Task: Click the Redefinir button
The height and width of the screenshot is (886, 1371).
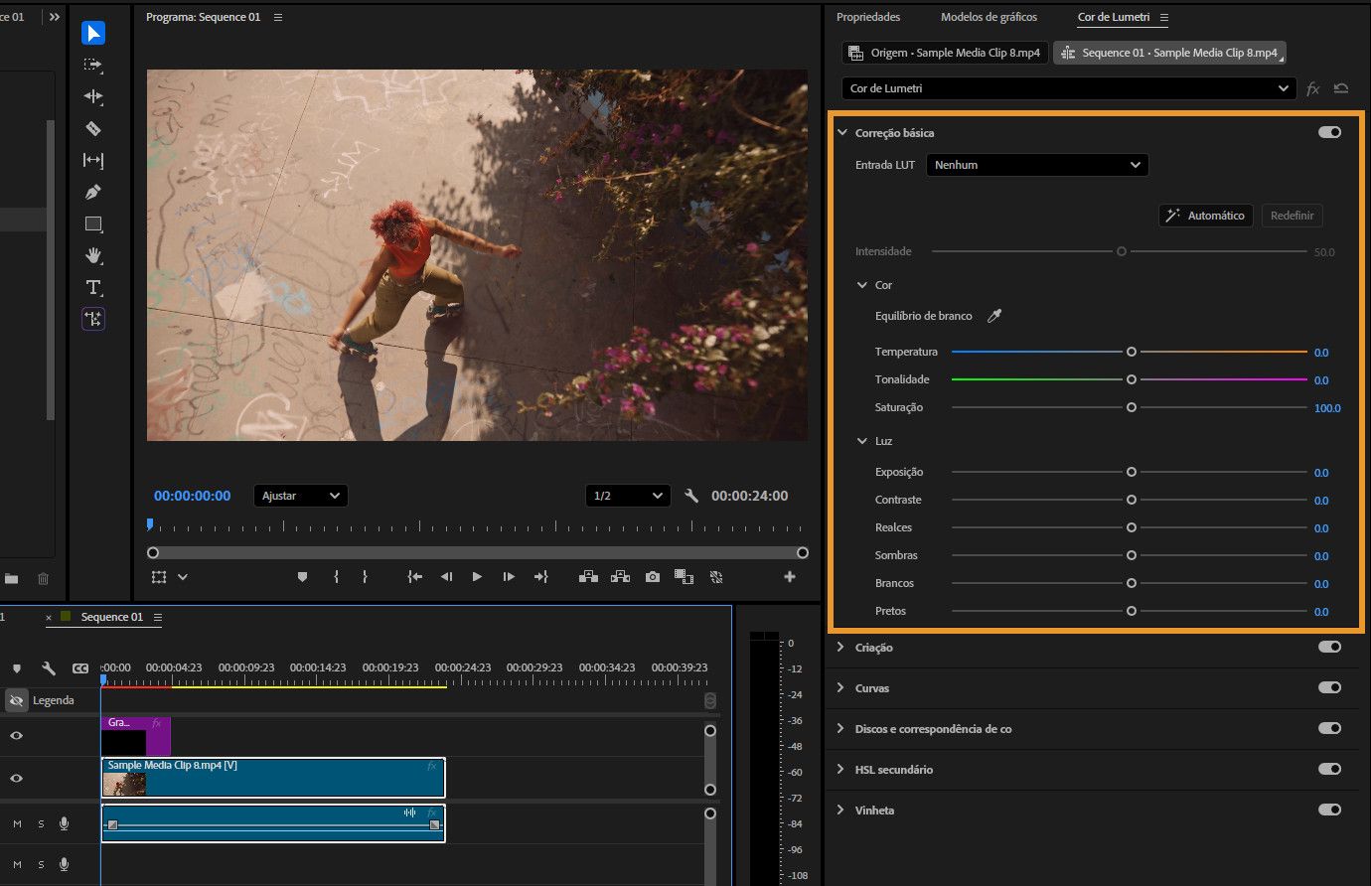Action: (x=1292, y=215)
